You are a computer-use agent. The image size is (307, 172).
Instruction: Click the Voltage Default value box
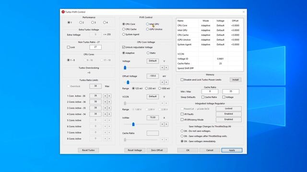[153, 61]
